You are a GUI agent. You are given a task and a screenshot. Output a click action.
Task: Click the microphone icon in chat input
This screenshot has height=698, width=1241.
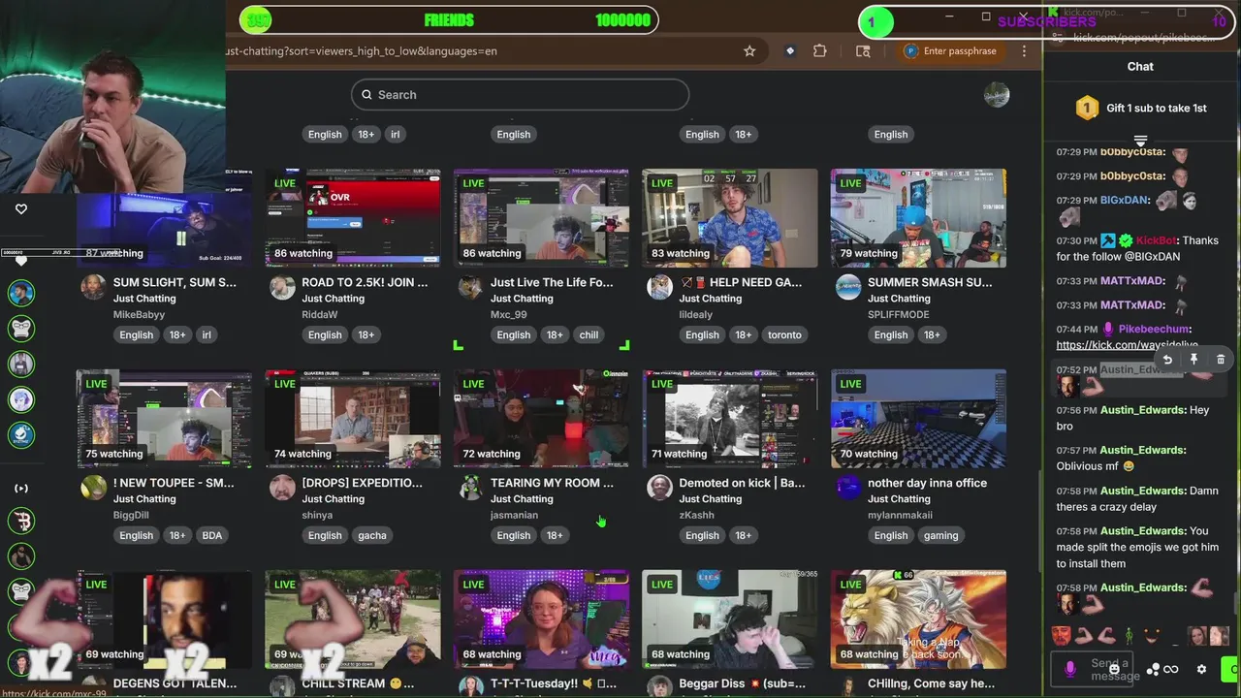pos(1070,669)
